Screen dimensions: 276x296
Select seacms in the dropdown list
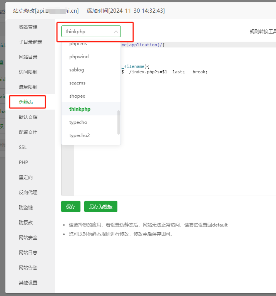77,83
